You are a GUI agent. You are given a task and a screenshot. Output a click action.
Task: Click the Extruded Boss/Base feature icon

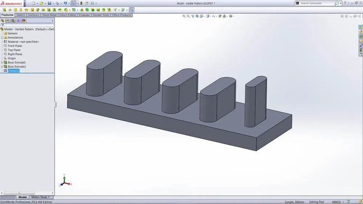[4, 10]
